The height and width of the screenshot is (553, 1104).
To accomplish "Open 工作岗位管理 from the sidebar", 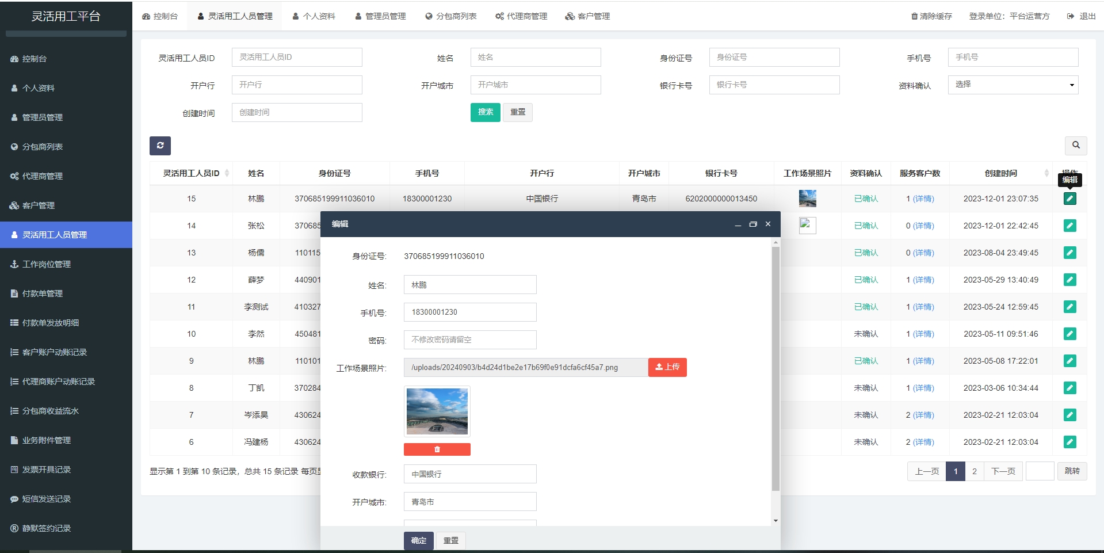I will 14,264.
